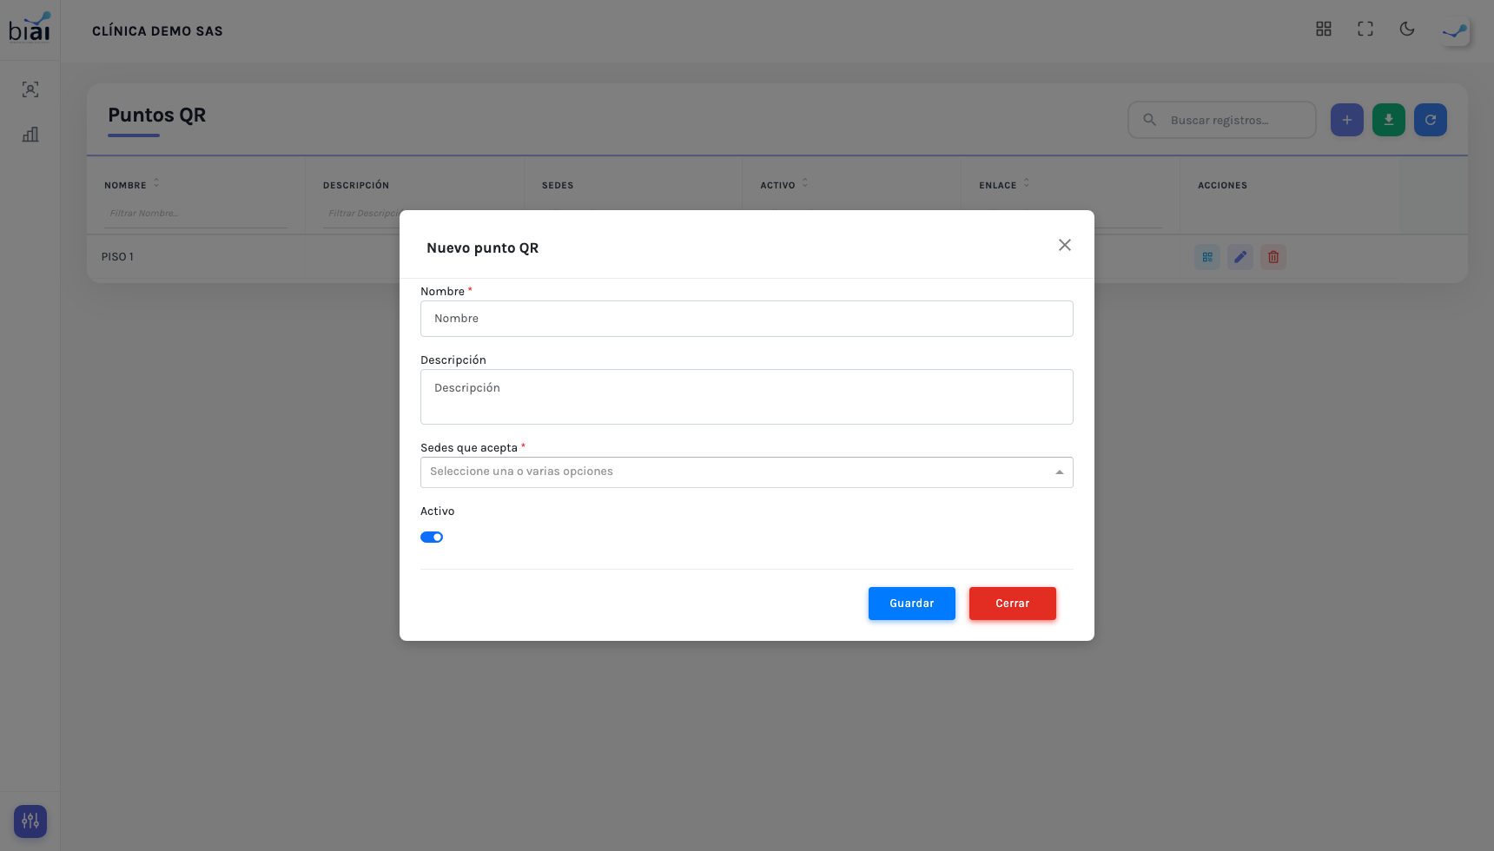
Task: Click the Buscar registros search field
Action: click(x=1222, y=120)
